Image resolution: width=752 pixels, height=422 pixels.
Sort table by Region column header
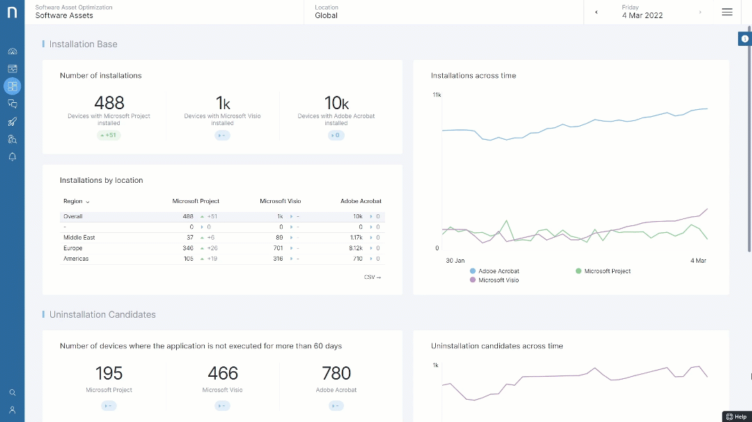point(76,202)
